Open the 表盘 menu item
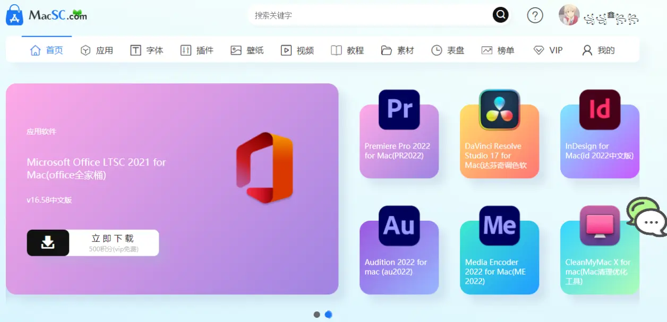The height and width of the screenshot is (322, 667). pos(456,50)
